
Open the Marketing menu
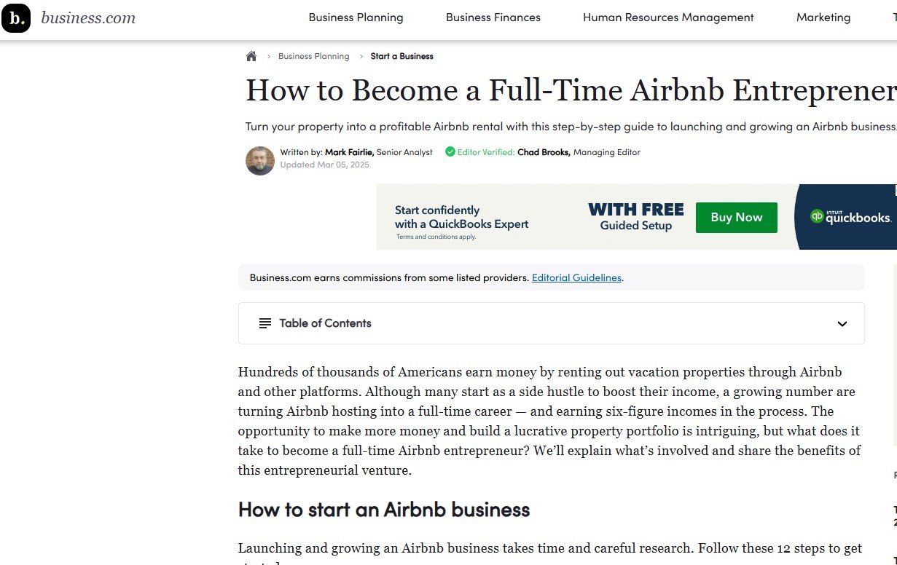[823, 17]
